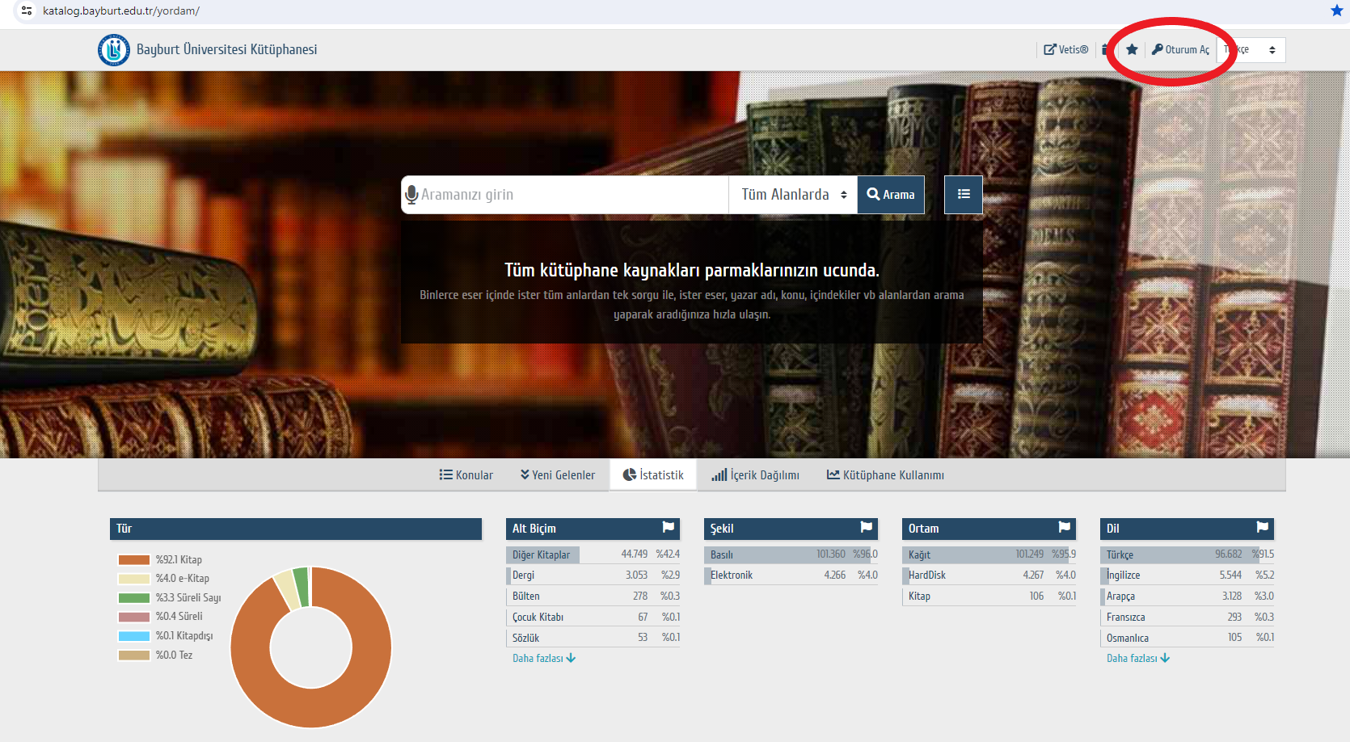Switch to the İçerik Dağılımı tab
This screenshot has height=742, width=1350.
point(755,475)
